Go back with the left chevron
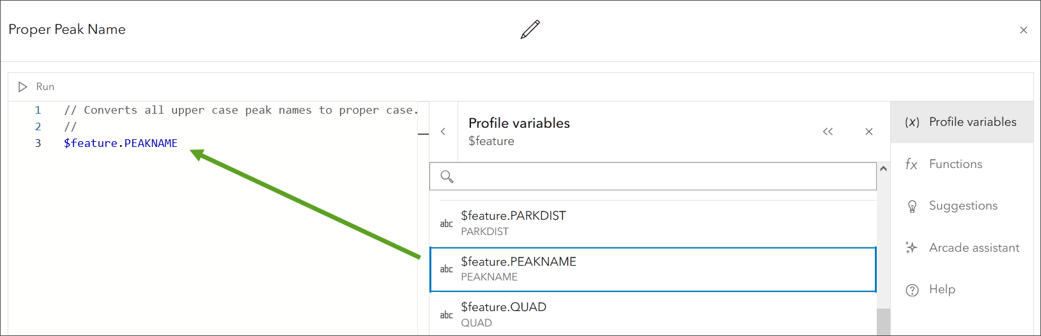 point(443,132)
